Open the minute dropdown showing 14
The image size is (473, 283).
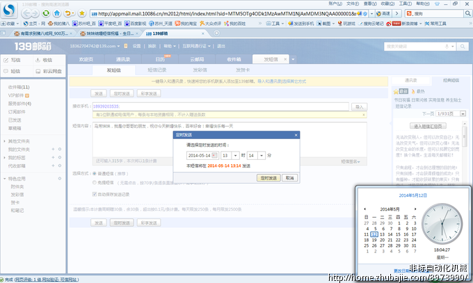pyautogui.click(x=262, y=156)
